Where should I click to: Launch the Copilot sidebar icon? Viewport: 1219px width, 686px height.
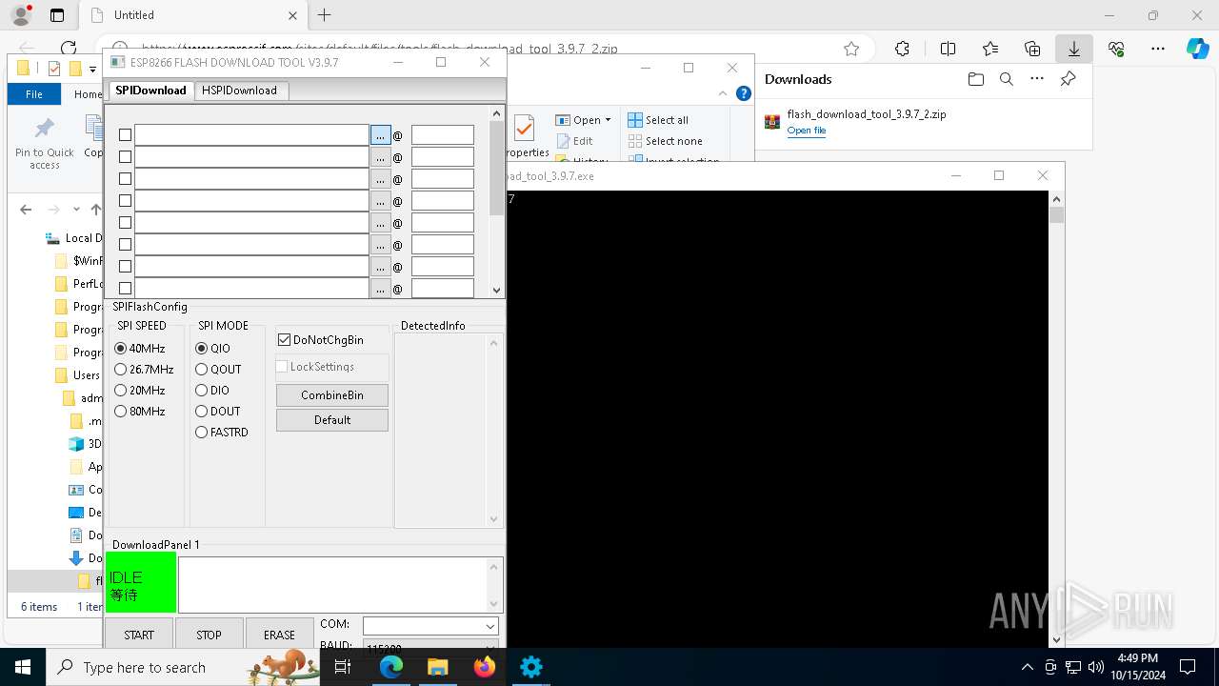coord(1197,49)
